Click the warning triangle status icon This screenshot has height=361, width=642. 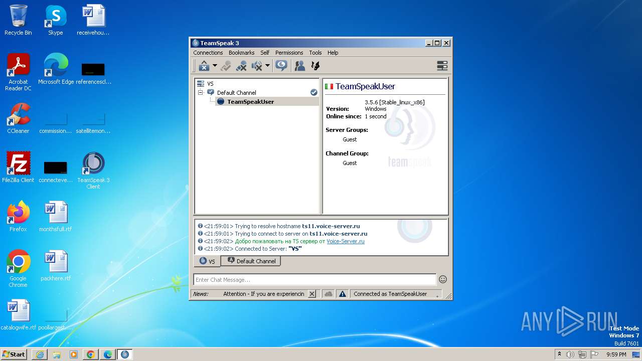point(343,294)
